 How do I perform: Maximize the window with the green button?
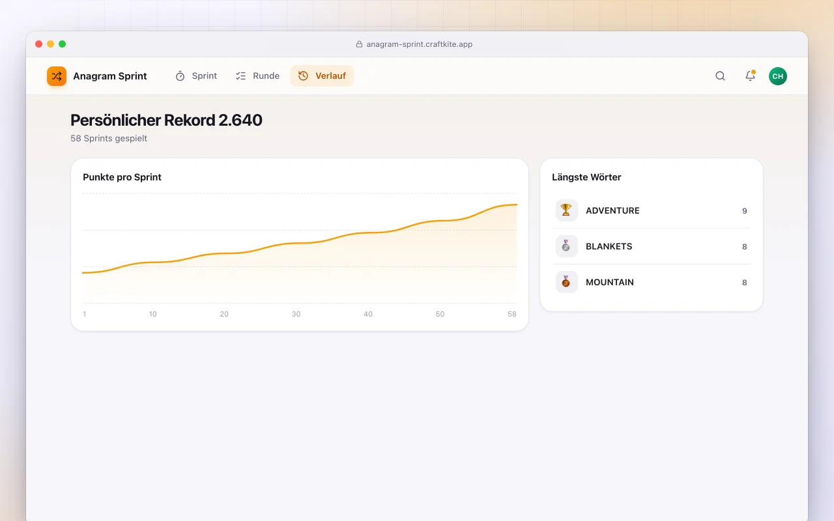63,44
